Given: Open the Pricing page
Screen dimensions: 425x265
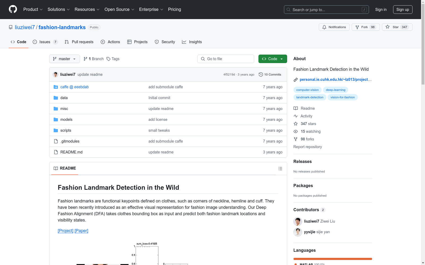Looking at the screenshot, I should click(x=175, y=10).
